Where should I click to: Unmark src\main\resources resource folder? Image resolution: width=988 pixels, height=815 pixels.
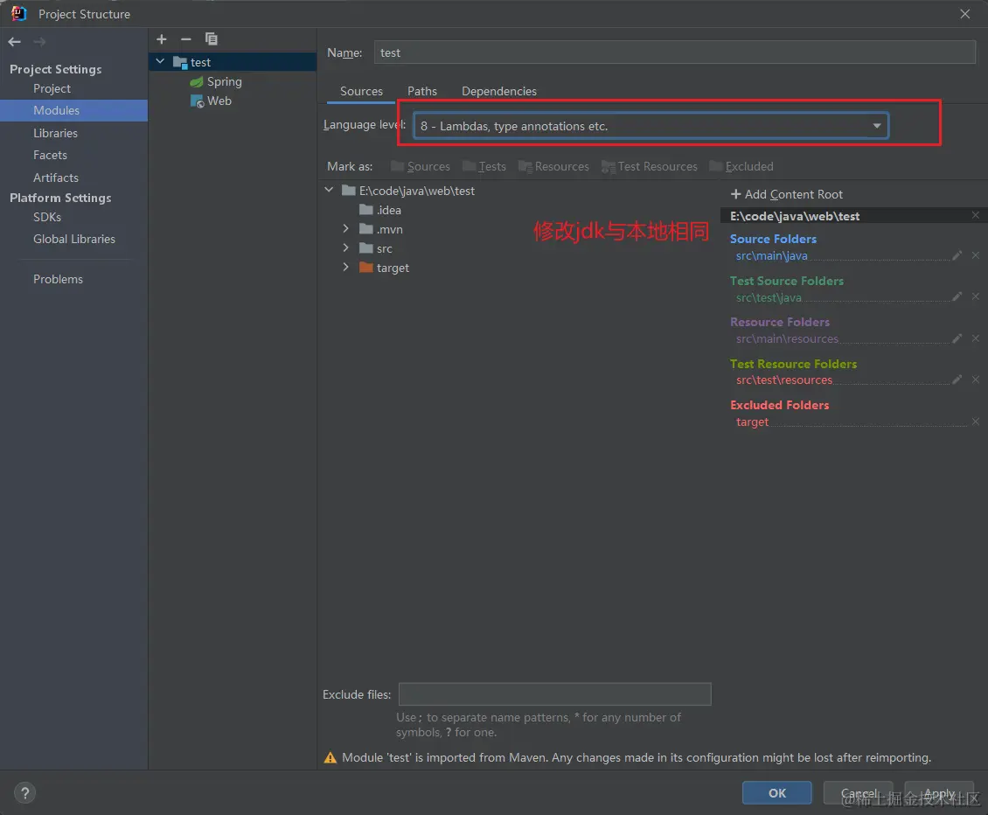[976, 338]
